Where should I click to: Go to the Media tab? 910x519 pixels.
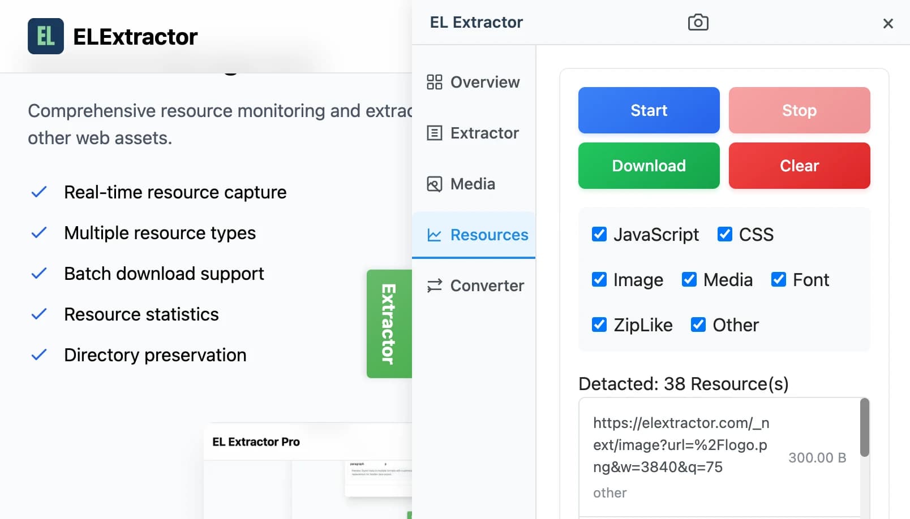click(474, 184)
